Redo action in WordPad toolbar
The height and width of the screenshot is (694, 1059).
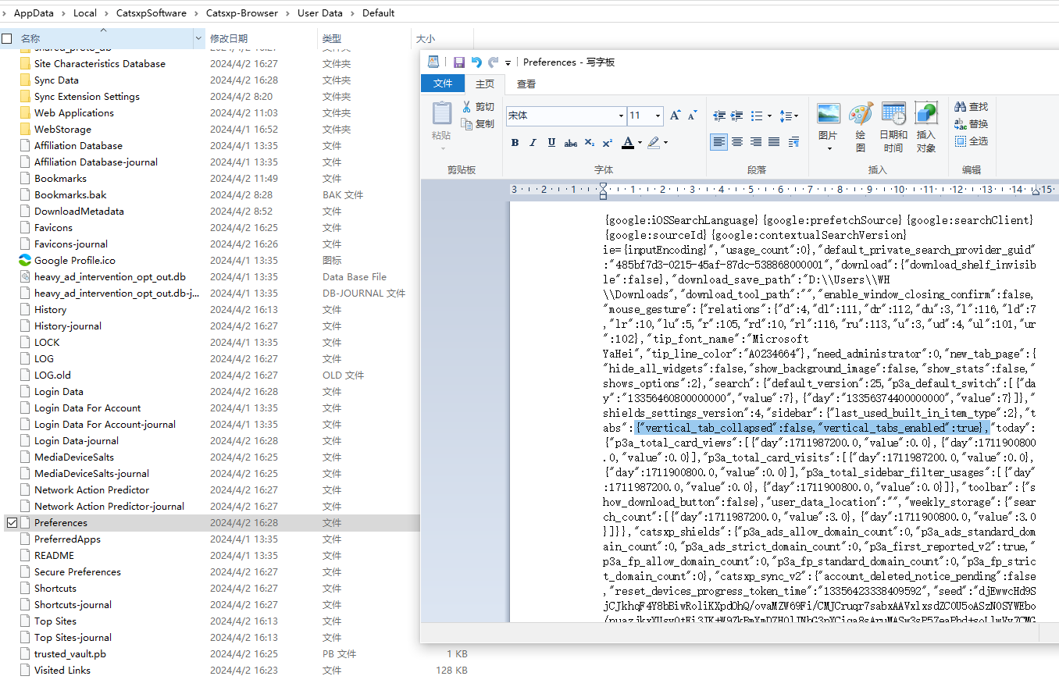click(493, 62)
